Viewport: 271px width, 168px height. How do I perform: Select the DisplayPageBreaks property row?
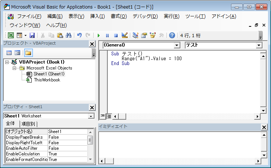[46, 137]
